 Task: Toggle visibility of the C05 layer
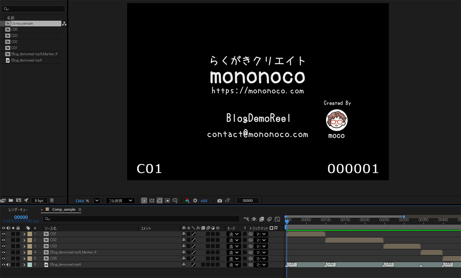pos(3,259)
